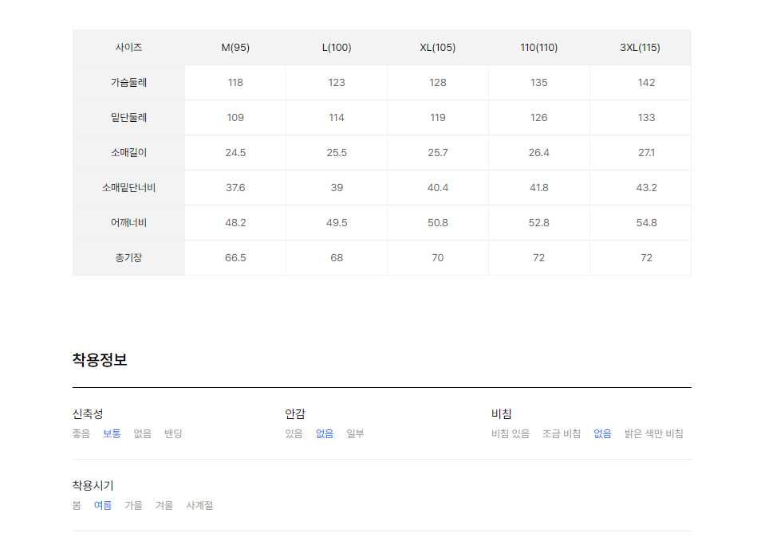Click shoulder width '49.5' cell
This screenshot has height=560, width=761.
[x=337, y=222]
